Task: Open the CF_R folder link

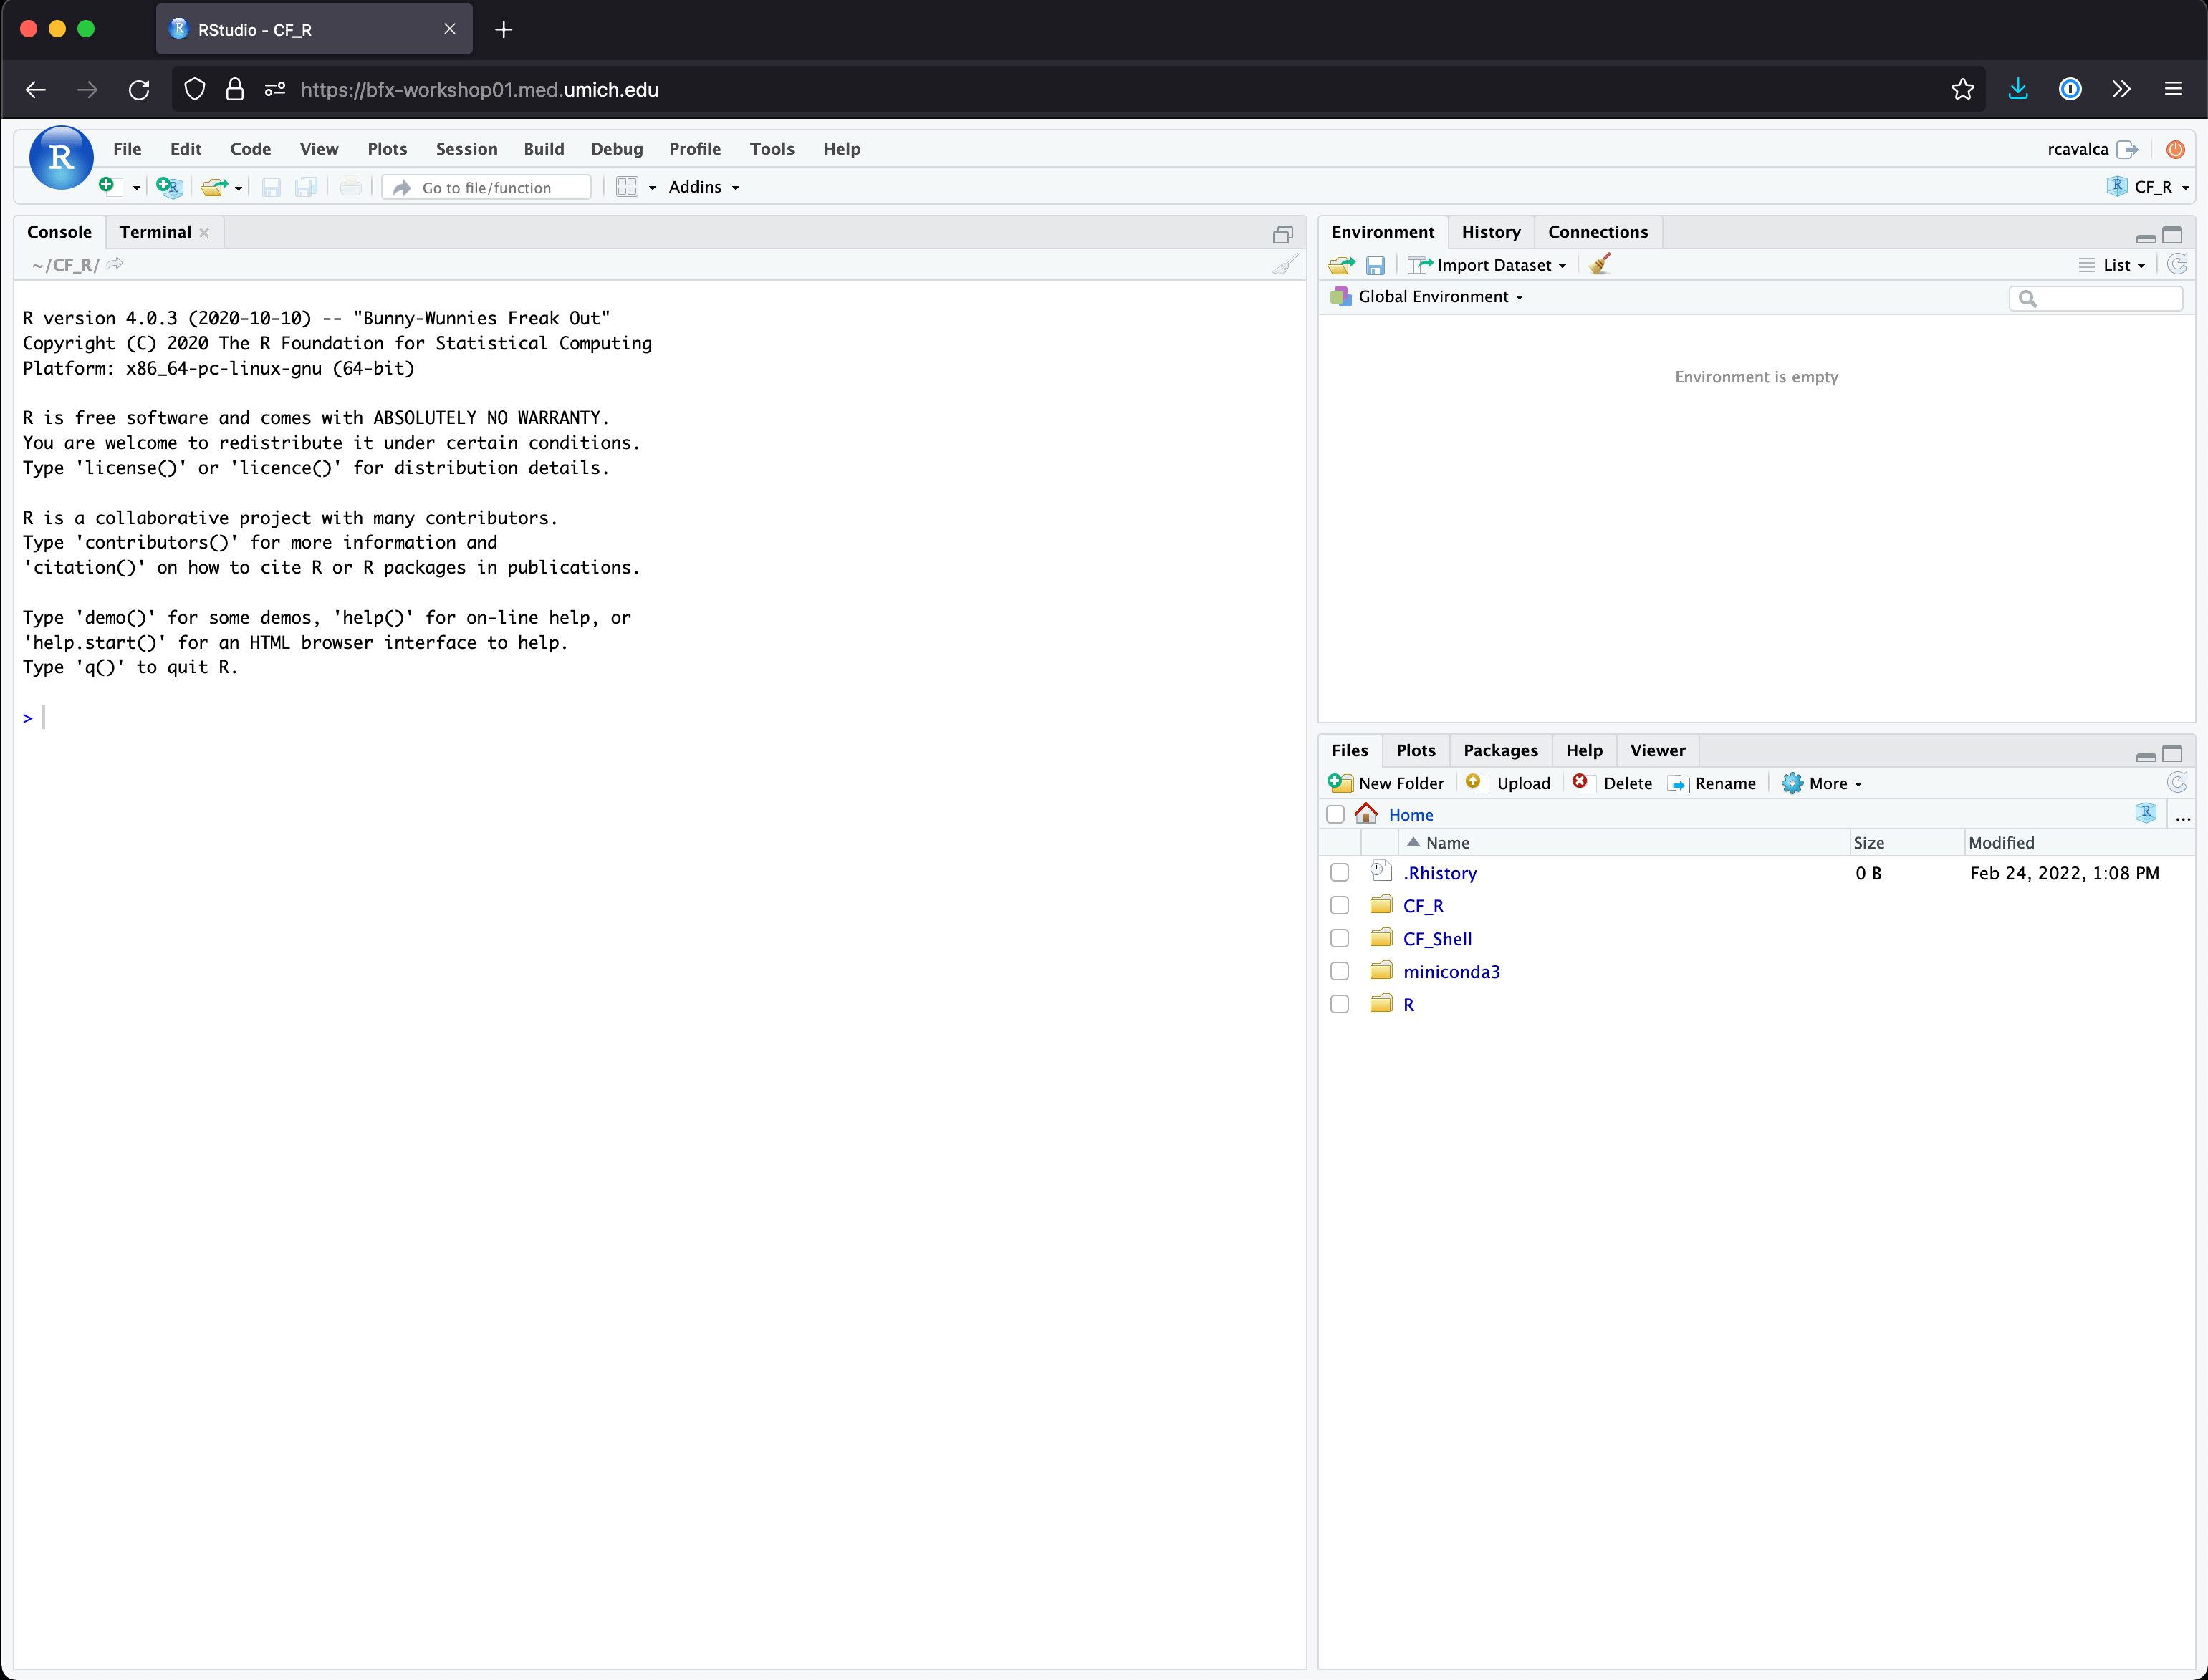Action: [1424, 905]
